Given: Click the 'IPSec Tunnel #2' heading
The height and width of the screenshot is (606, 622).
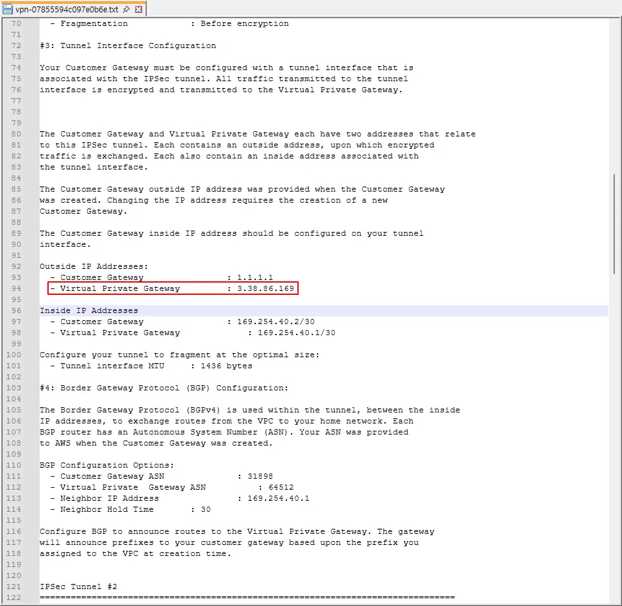Looking at the screenshot, I should [79, 587].
